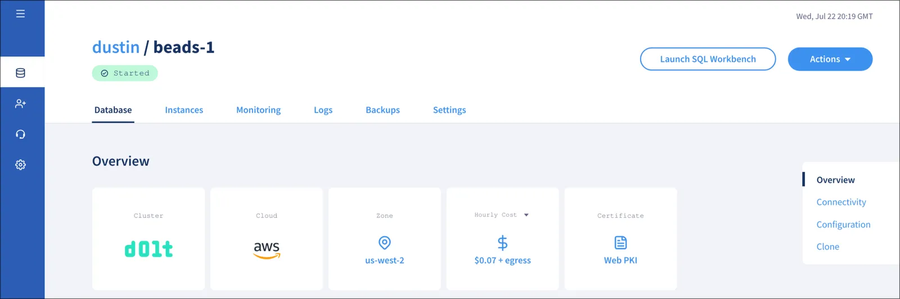Switch to the Monitoring tab

click(258, 110)
